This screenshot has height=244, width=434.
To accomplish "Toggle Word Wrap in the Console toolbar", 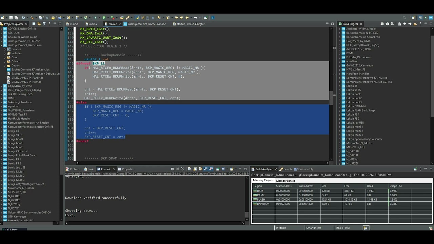I will (x=200, y=169).
